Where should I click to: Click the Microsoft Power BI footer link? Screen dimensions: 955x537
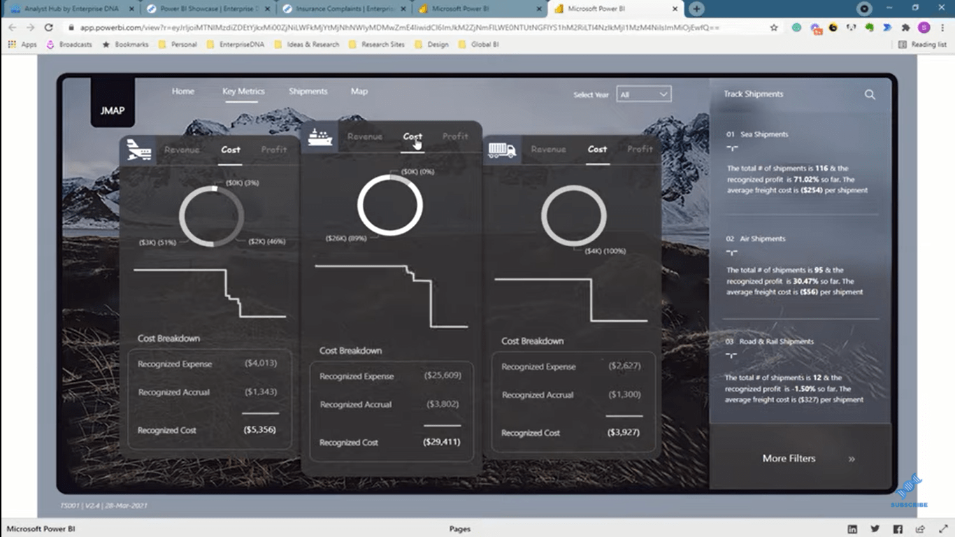[41, 529]
